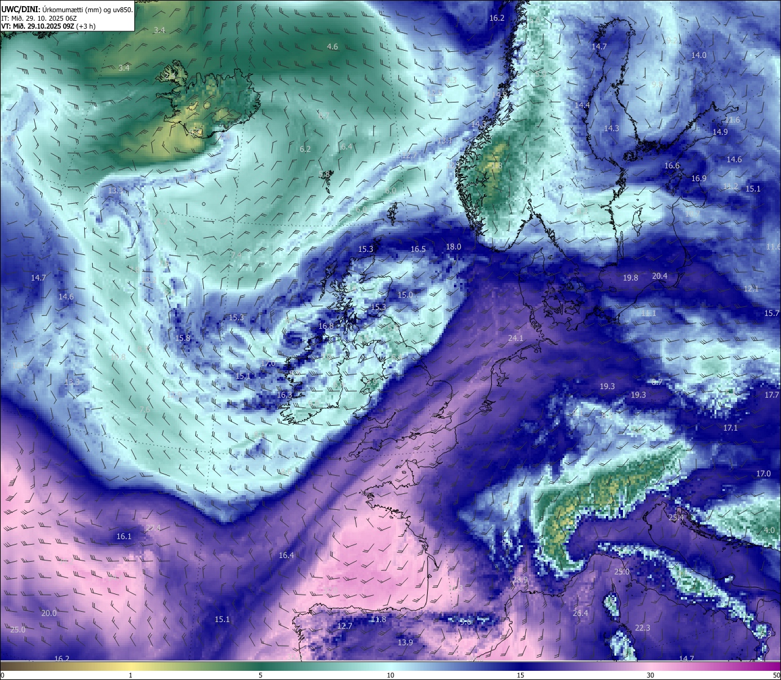Viewport: 781px width, 680px height.
Task: Click the UWC/DINI Úrkomumætti title text
Action: 67,9
